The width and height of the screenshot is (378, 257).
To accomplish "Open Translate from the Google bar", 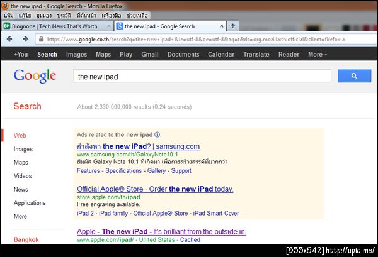I will tap(256, 54).
